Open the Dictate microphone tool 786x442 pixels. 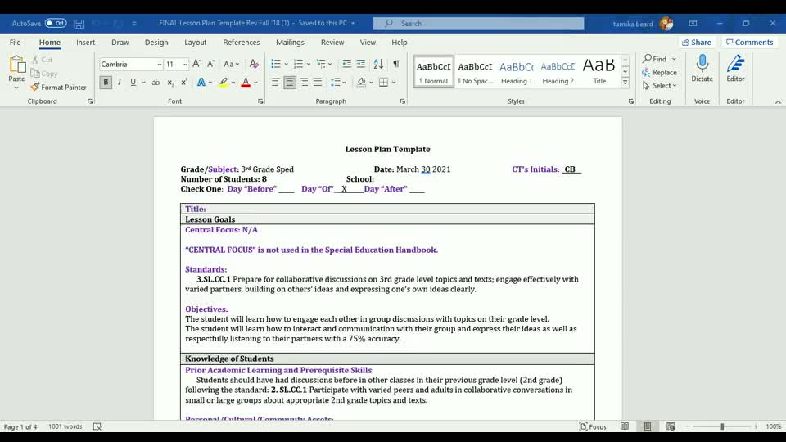coord(702,69)
